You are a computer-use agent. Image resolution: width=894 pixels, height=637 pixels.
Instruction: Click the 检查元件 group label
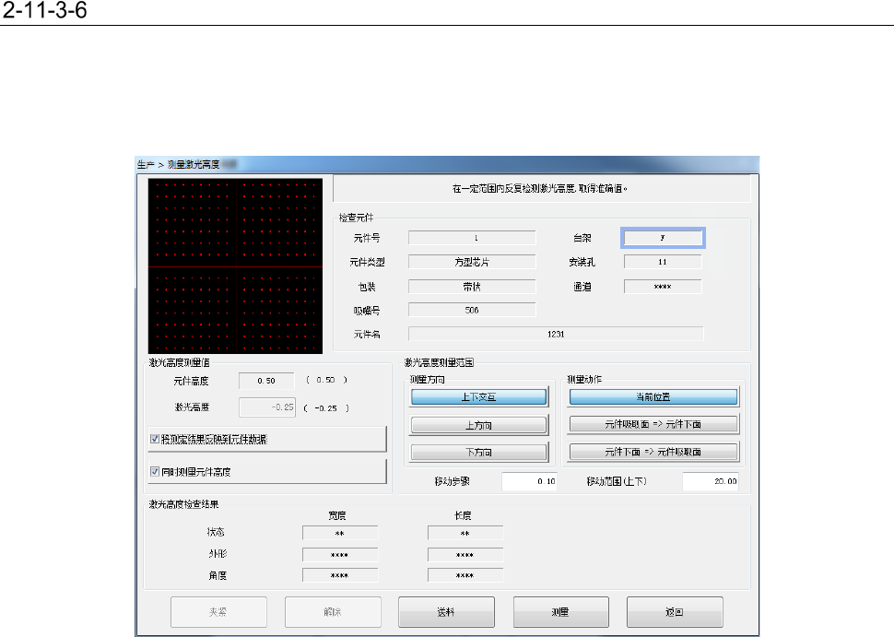(357, 218)
